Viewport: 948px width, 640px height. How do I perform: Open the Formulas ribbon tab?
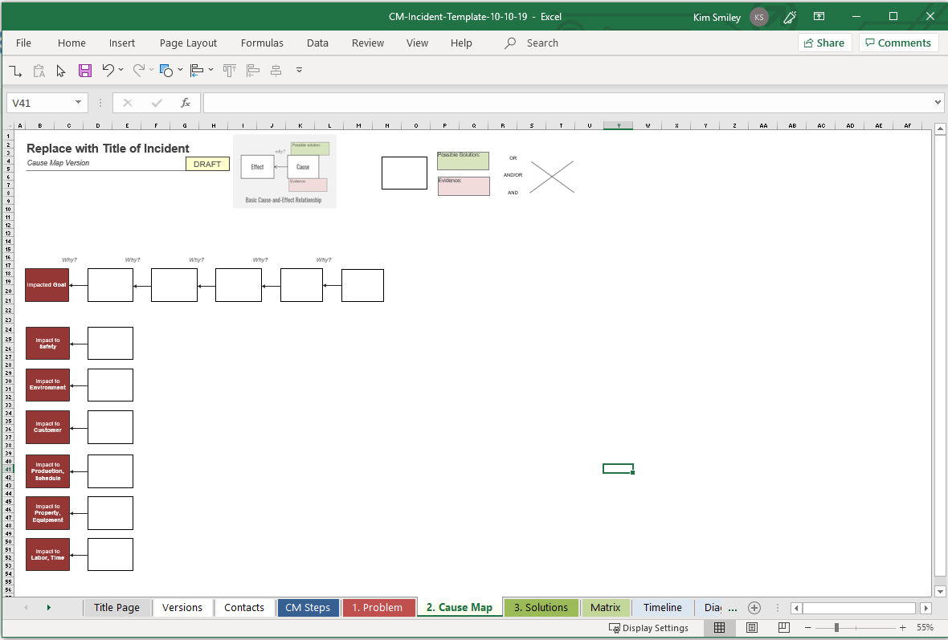(262, 43)
